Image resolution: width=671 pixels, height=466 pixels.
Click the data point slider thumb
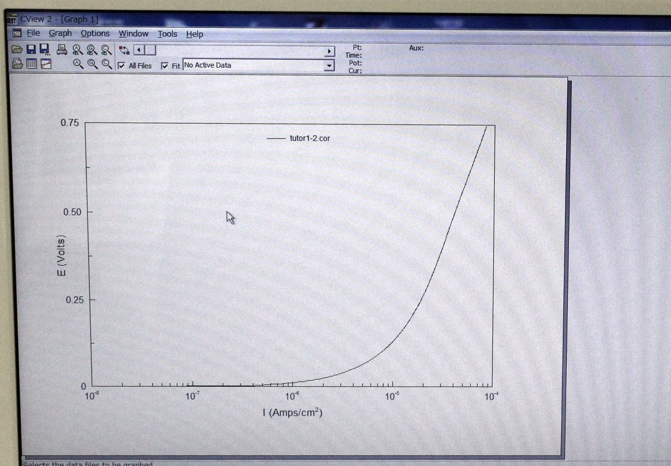point(150,50)
